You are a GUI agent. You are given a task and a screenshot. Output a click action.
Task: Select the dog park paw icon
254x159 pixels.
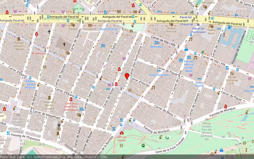coord(143,145)
